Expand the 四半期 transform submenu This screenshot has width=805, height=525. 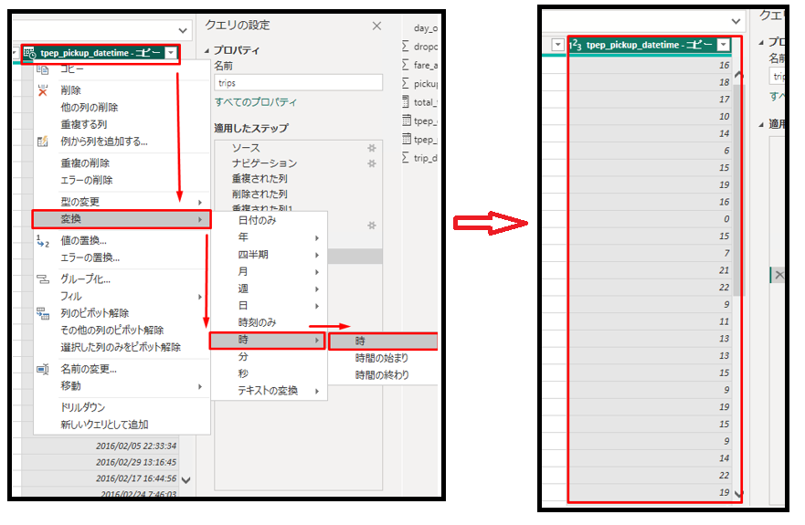pyautogui.click(x=270, y=255)
